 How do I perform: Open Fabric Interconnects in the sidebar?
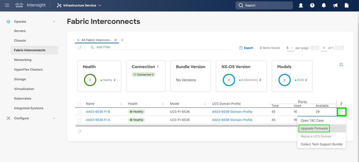tap(34, 50)
